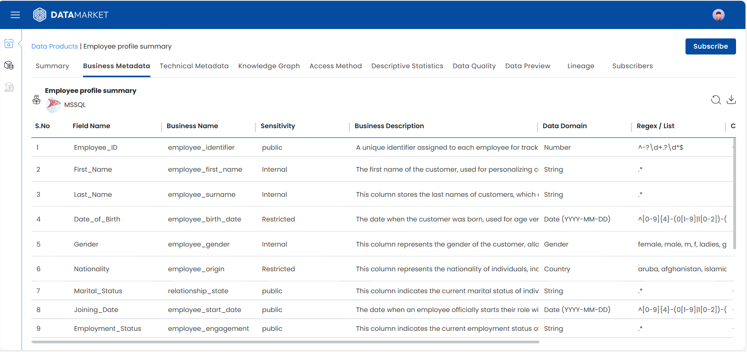Open the building sidebar icon
This screenshot has width=747, height=352.
pos(9,87)
